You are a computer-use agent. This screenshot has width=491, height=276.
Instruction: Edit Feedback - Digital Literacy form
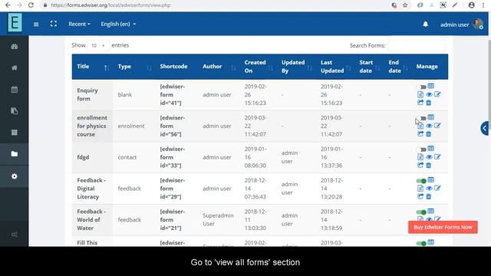coord(437,188)
